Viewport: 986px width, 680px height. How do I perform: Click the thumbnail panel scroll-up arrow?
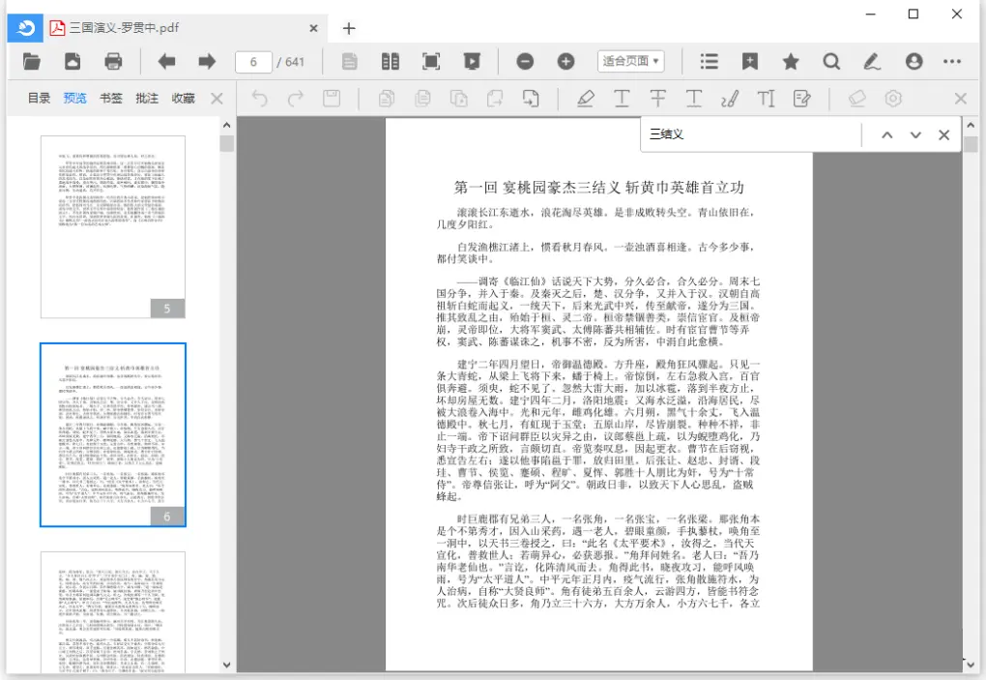227,125
